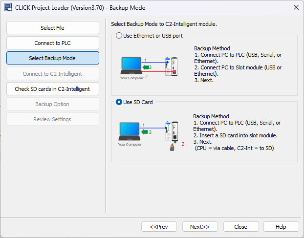The width and height of the screenshot is (304, 238).
Task: Click the SD Card backup diagram
Action: tap(151, 136)
